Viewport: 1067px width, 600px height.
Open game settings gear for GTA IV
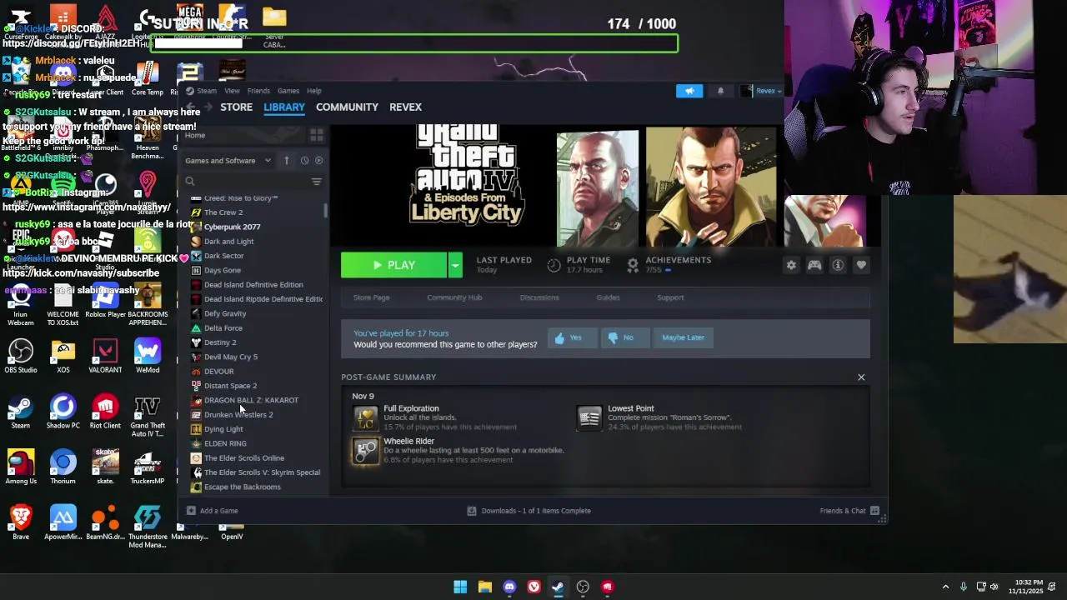pyautogui.click(x=791, y=265)
